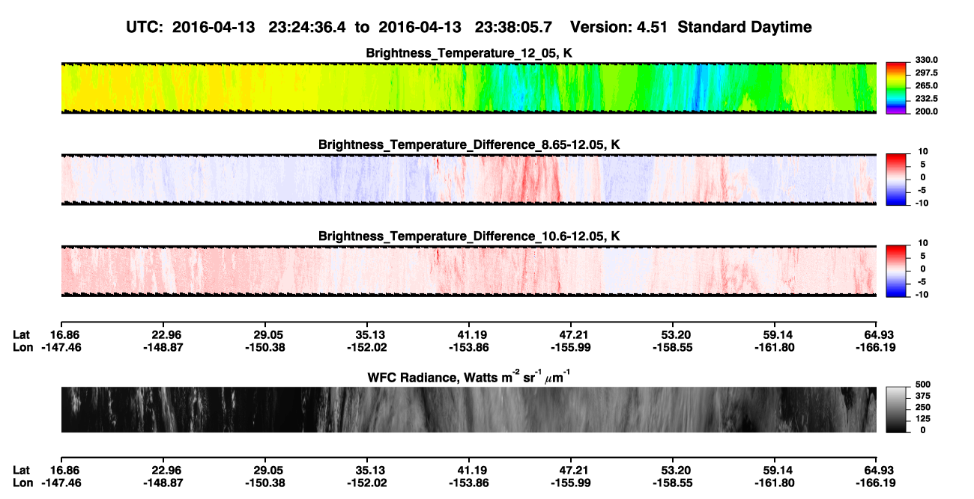Click latitude 35.13 under the WFC Radiance strip
974x499 pixels.
[366, 470]
